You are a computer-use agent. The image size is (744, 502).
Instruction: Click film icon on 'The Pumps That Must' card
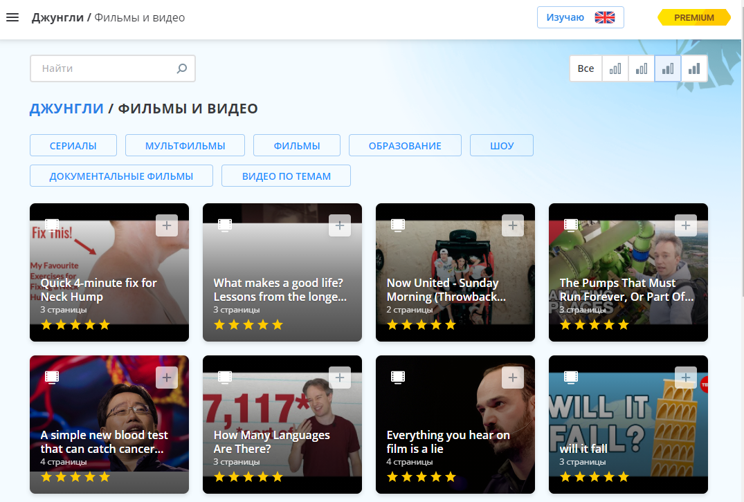click(x=571, y=225)
